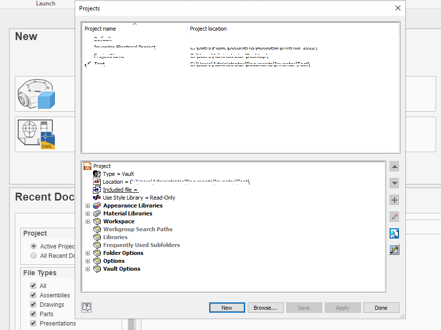Image resolution: width=441 pixels, height=330 pixels.
Task: Click the Options folder icon
Action: (97, 261)
